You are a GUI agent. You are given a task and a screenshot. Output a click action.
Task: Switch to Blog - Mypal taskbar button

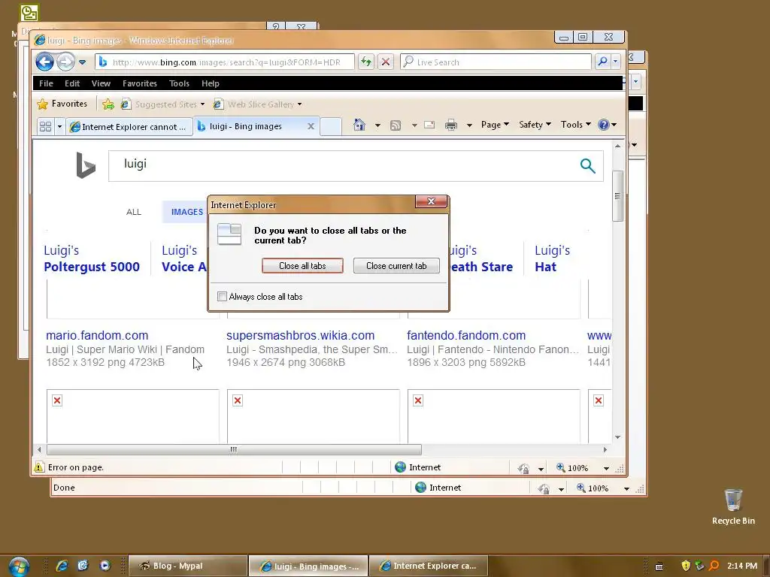click(x=188, y=566)
